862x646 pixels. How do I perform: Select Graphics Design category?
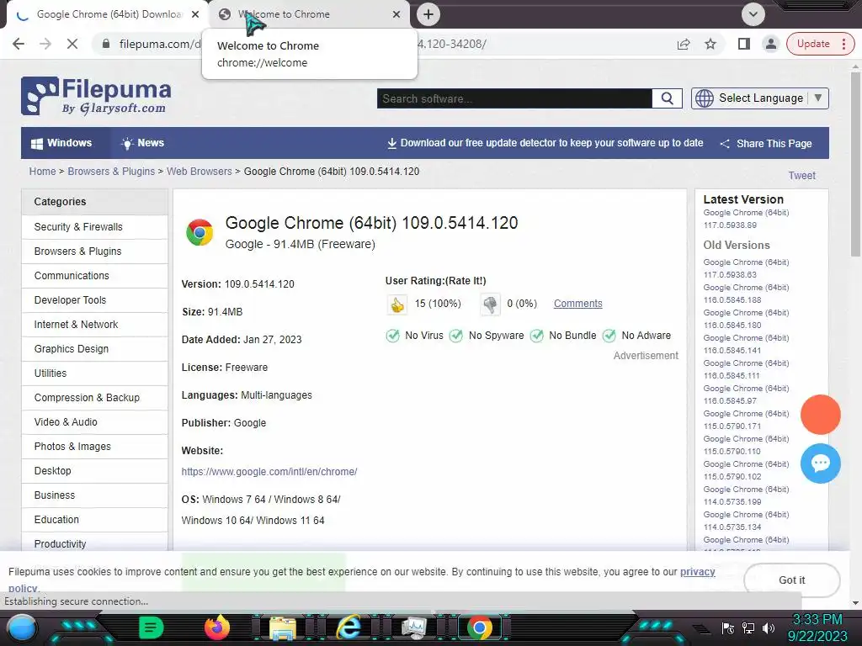click(94, 349)
